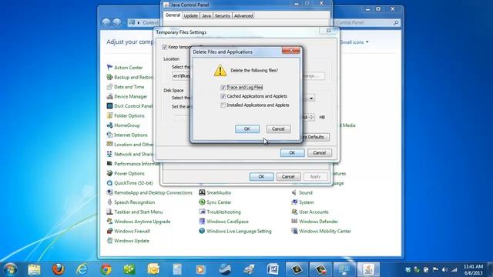Uncheck Cached Applications and Applets

[x=223, y=96]
